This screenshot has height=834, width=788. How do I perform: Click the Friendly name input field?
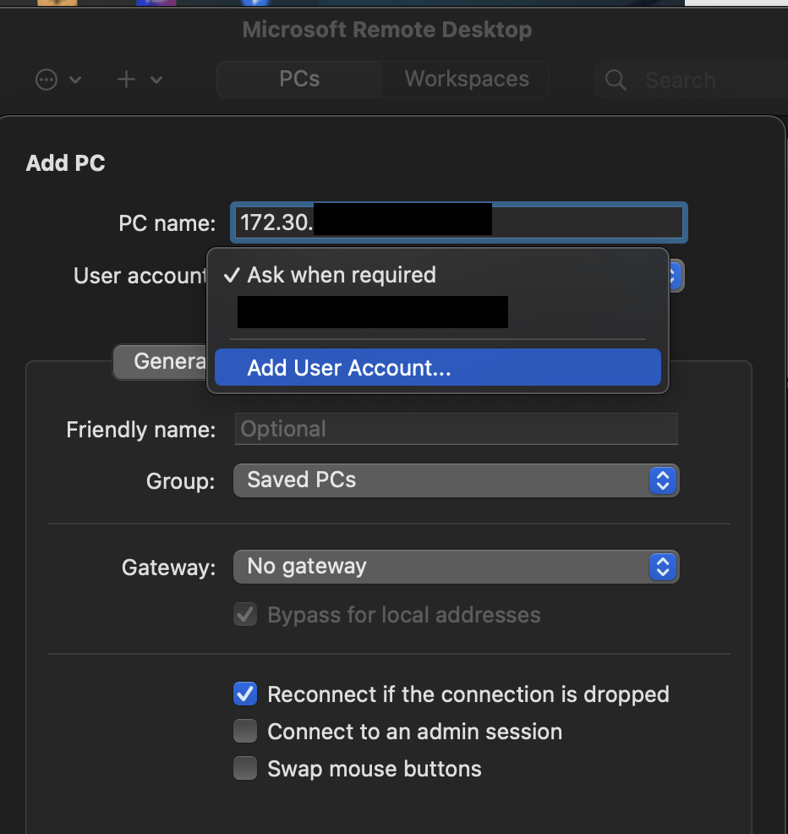point(456,429)
